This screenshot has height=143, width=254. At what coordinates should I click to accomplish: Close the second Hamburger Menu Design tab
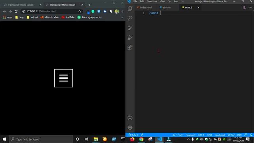[x=82, y=5]
